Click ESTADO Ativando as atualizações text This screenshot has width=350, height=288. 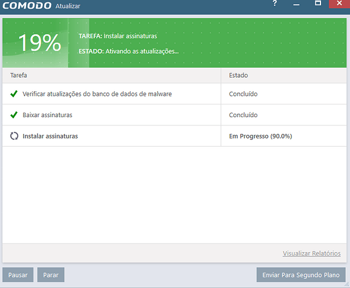click(128, 51)
